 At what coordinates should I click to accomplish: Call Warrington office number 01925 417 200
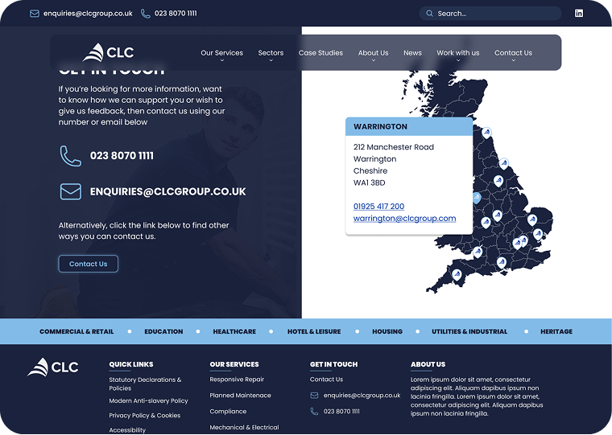point(378,206)
